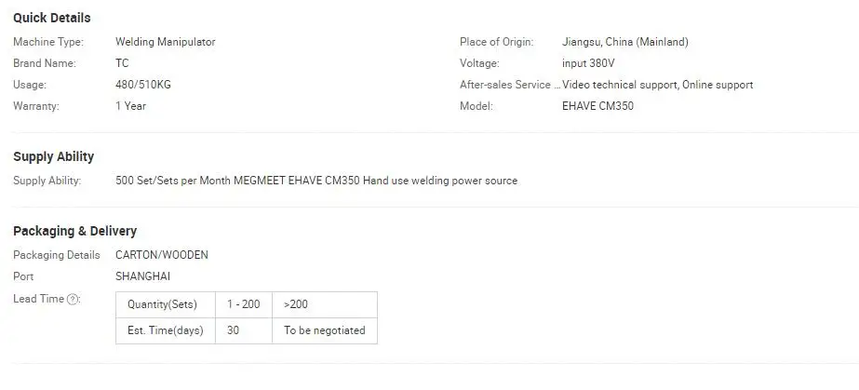Click the SHANGHAI port value
The image size is (859, 390).
[143, 276]
